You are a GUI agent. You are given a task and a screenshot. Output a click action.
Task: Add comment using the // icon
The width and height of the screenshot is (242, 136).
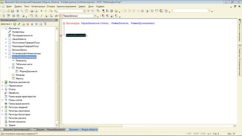(x=41, y=16)
